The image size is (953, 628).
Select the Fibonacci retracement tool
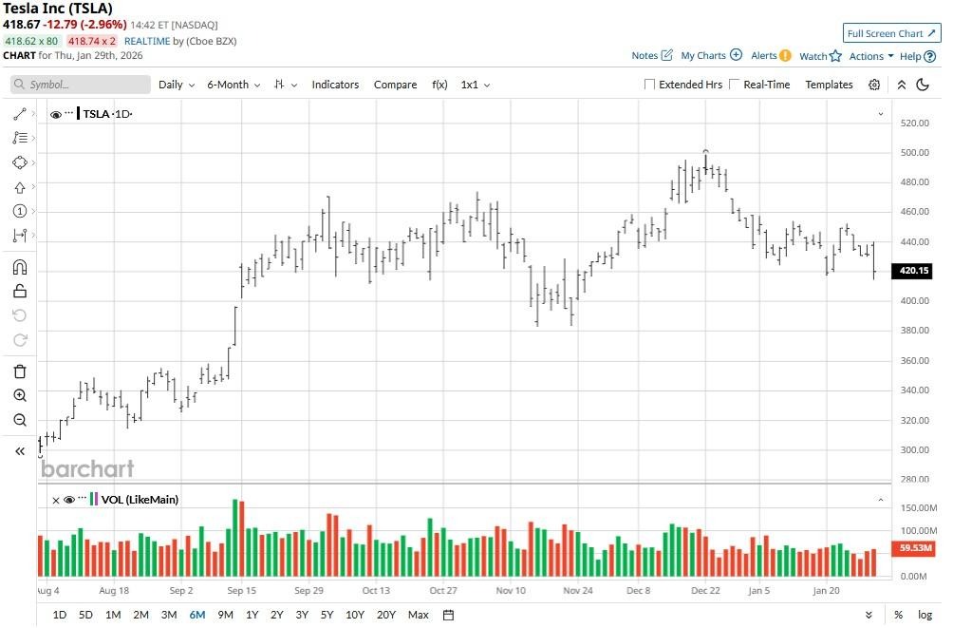(x=19, y=138)
